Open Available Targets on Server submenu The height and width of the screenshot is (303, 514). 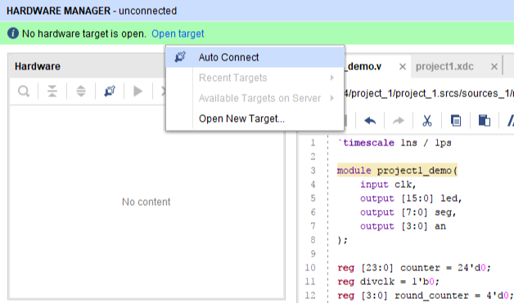coord(255,98)
